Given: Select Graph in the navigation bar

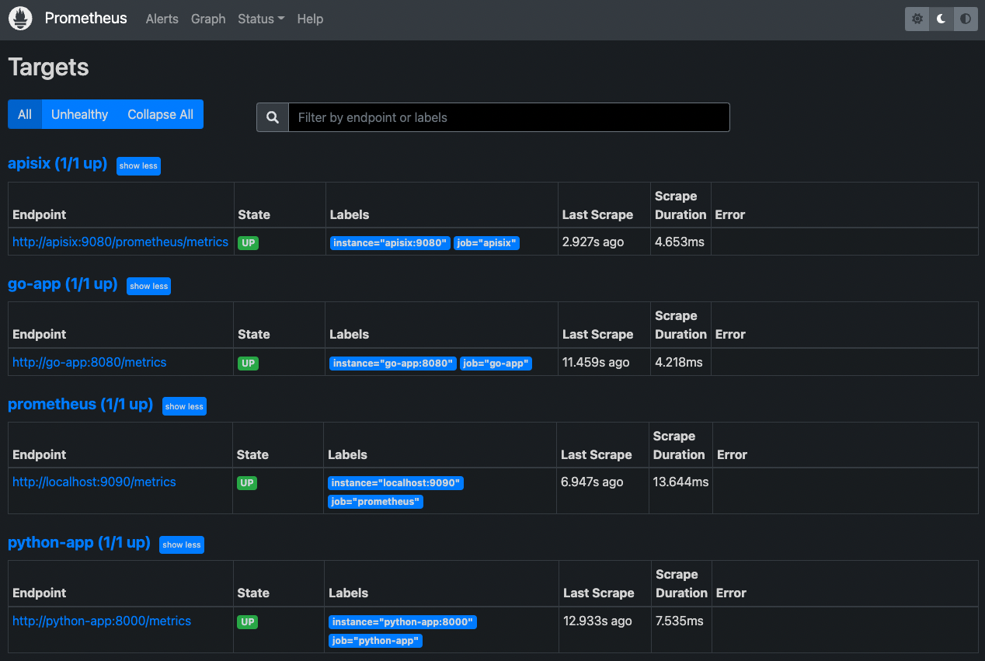Looking at the screenshot, I should pos(207,19).
